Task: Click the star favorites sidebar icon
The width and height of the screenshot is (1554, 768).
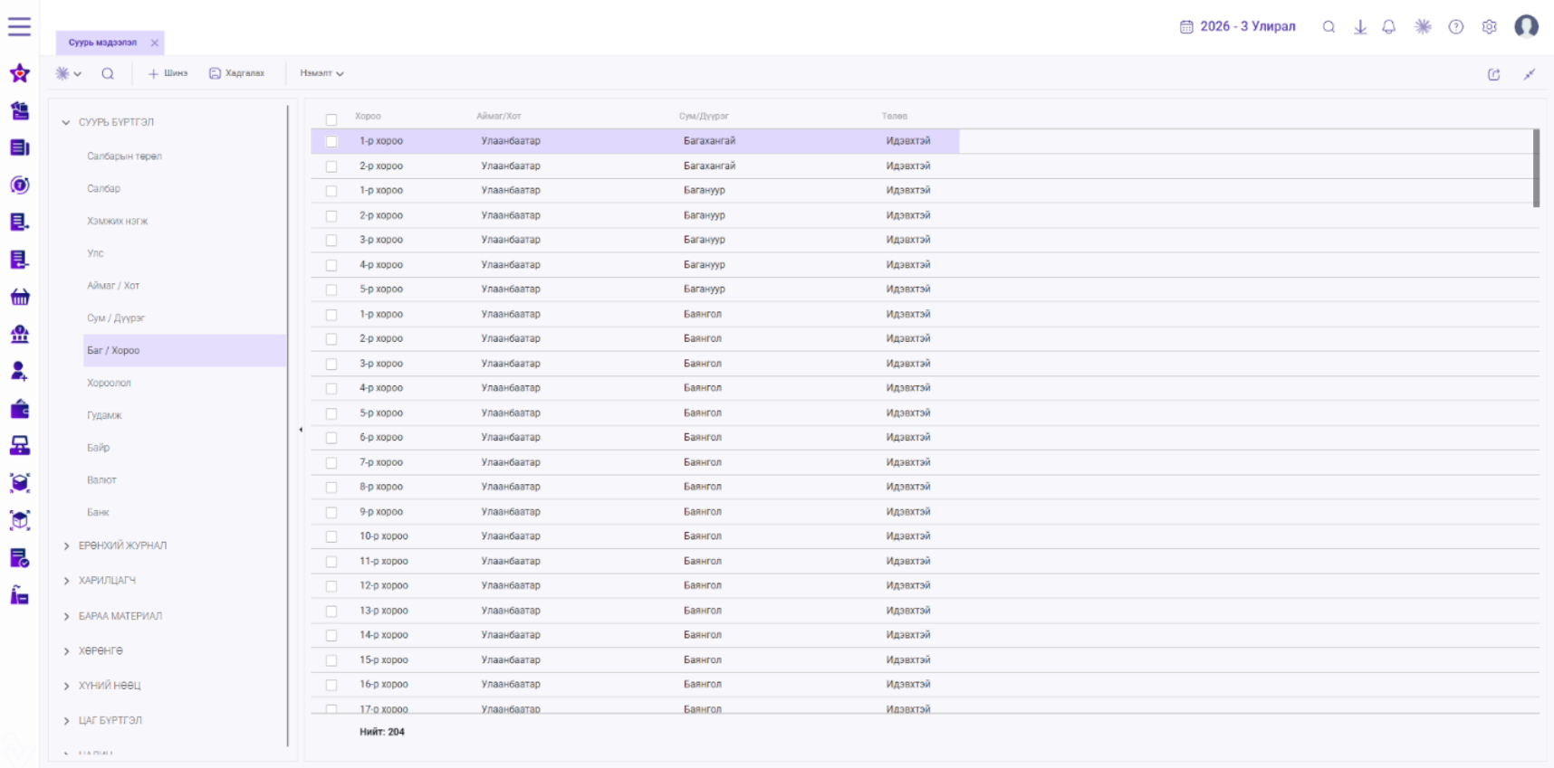Action: [x=20, y=73]
